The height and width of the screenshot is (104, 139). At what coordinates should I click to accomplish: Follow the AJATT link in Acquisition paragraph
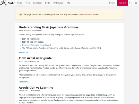tap(110, 95)
